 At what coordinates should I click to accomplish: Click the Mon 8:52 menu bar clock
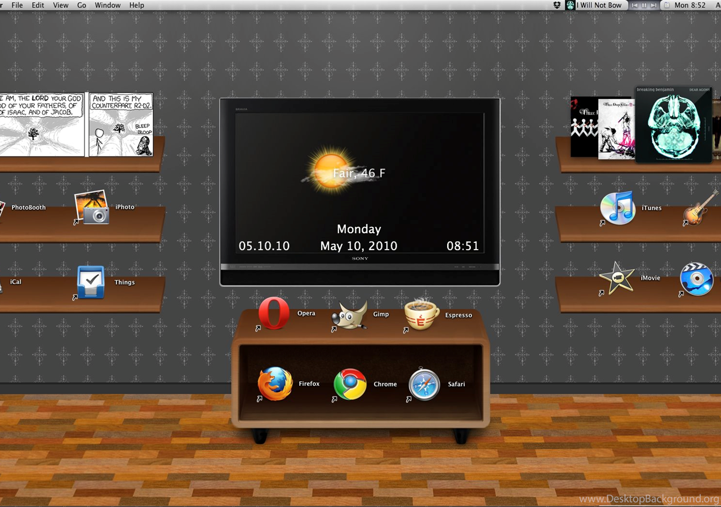pos(689,5)
